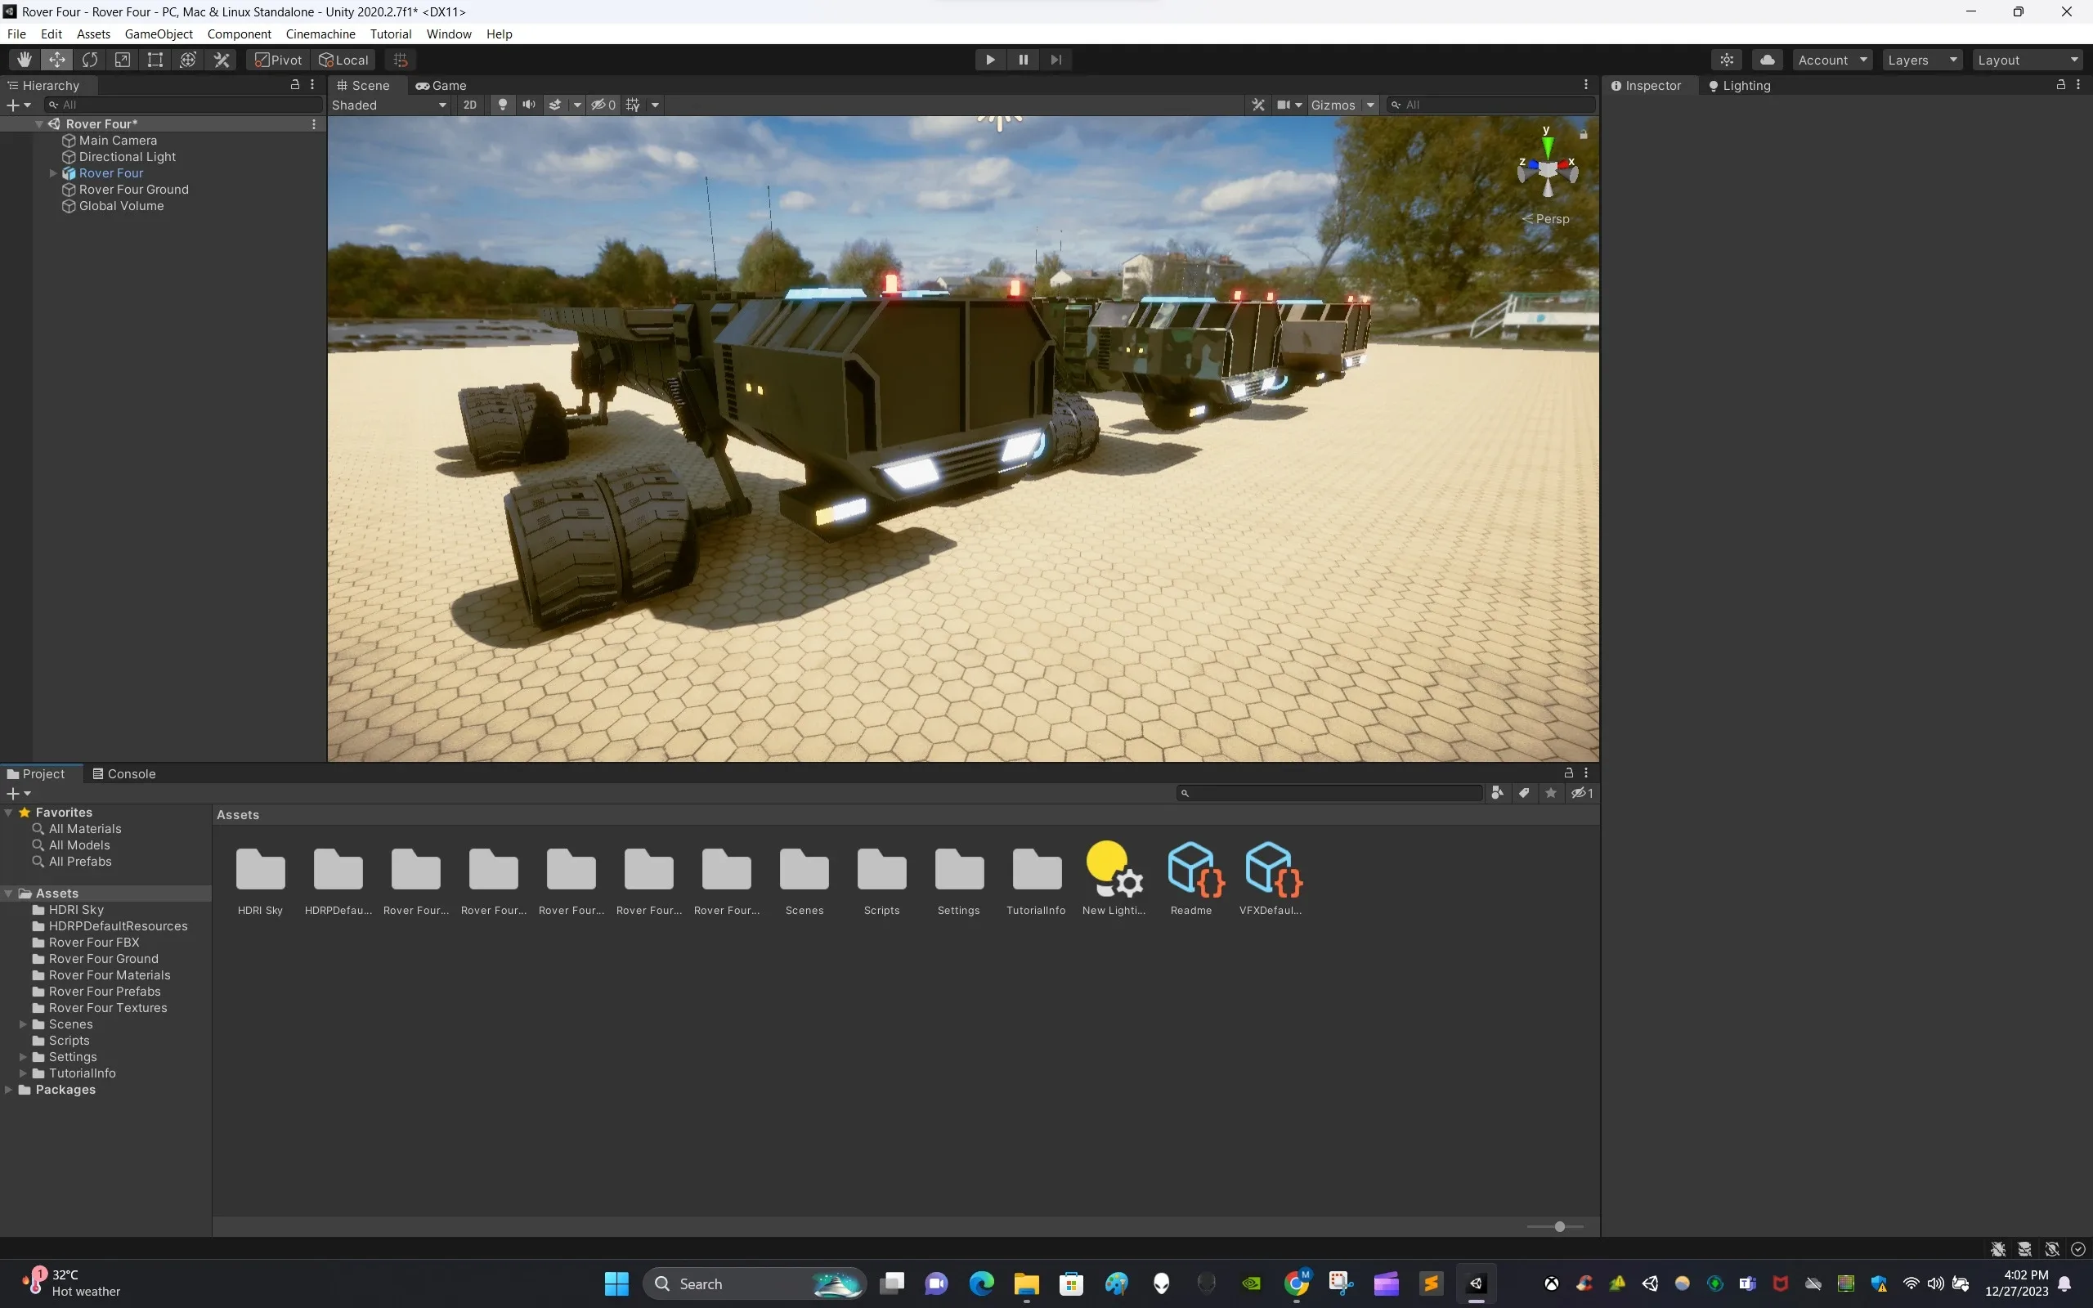2093x1308 pixels.
Task: Start Play mode
Action: pos(990,60)
